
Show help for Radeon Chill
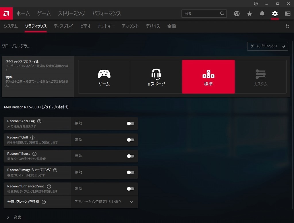point(32,137)
